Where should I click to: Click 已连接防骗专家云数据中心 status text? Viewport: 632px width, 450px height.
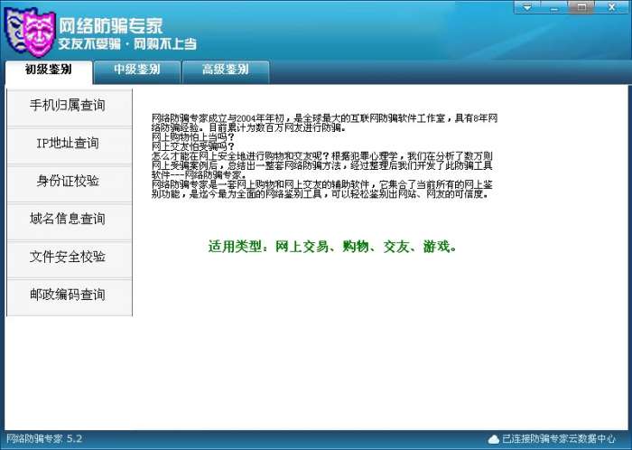(559, 439)
